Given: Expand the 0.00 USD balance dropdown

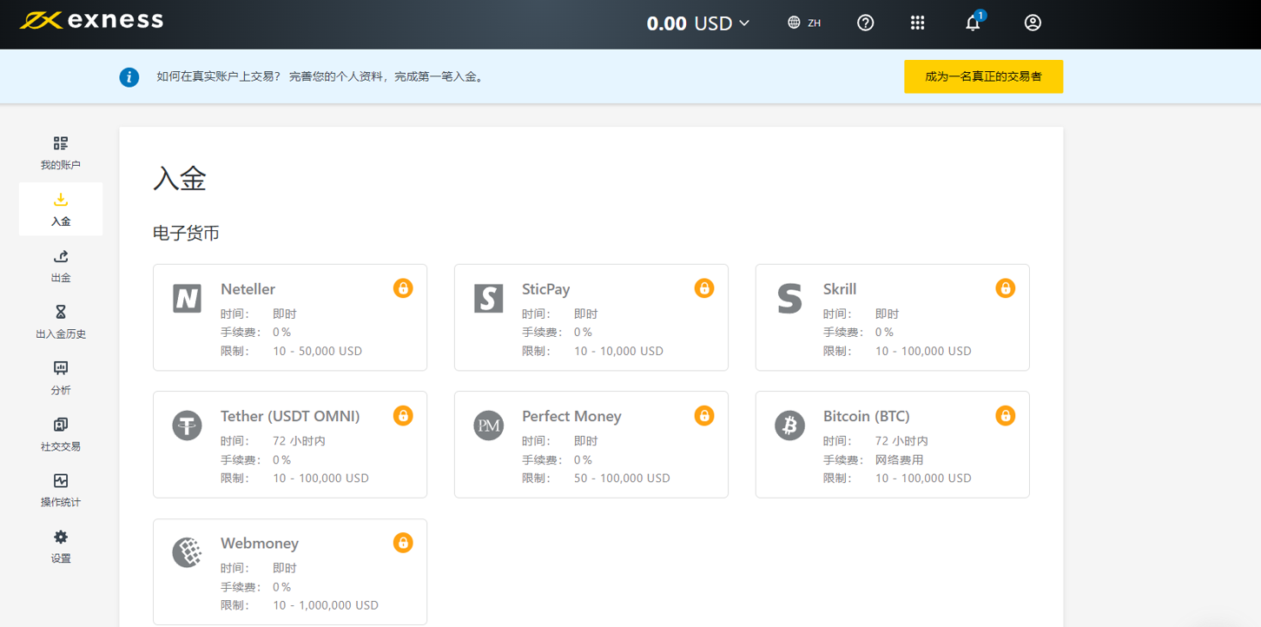Looking at the screenshot, I should (698, 23).
